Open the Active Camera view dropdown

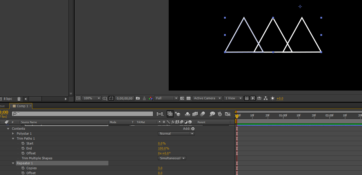[x=207, y=98]
